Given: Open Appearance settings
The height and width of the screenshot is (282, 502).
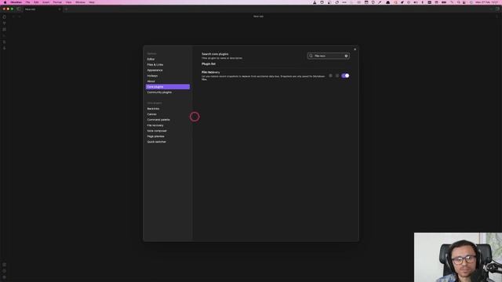Looking at the screenshot, I should pyautogui.click(x=155, y=70).
